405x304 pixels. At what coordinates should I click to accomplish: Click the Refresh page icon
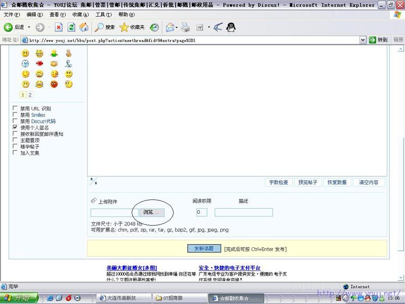coord(71,27)
